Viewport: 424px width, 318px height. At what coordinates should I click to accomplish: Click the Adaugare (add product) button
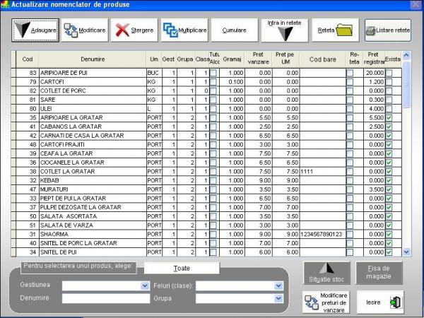click(x=35, y=30)
